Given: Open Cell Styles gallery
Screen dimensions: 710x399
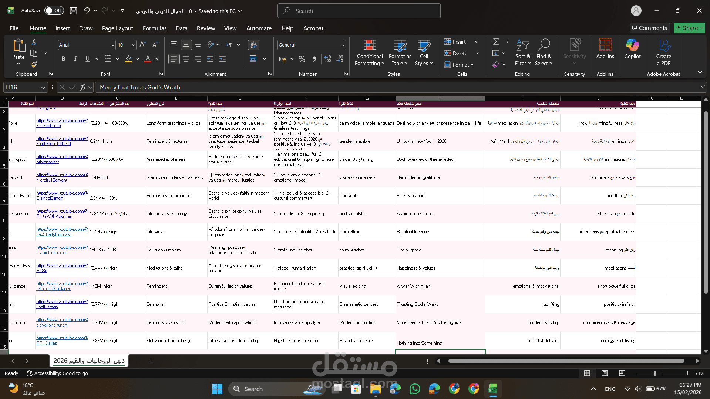Looking at the screenshot, I should tap(424, 53).
